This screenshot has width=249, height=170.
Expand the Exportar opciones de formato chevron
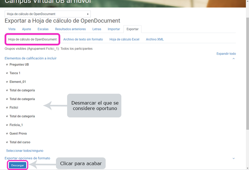234,158
